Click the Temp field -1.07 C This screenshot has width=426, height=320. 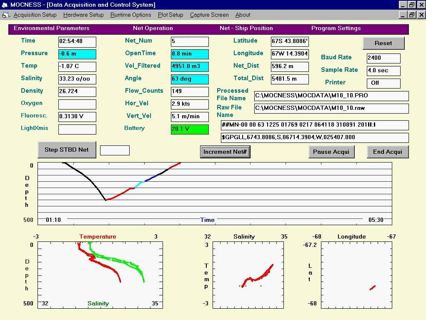coord(77,67)
